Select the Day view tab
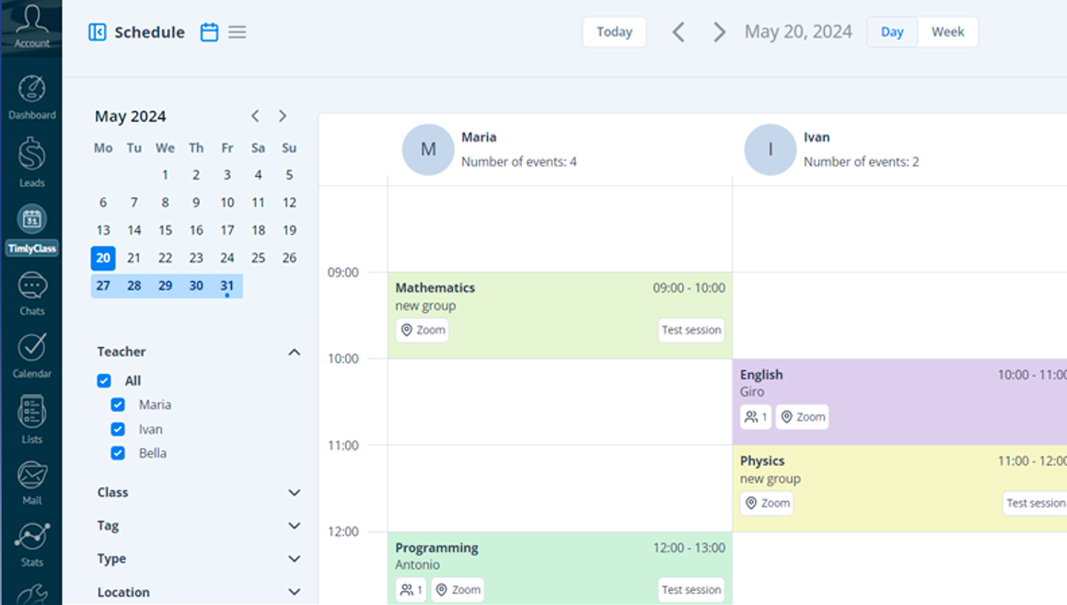Screen dimensions: 1067x605 click(891, 31)
